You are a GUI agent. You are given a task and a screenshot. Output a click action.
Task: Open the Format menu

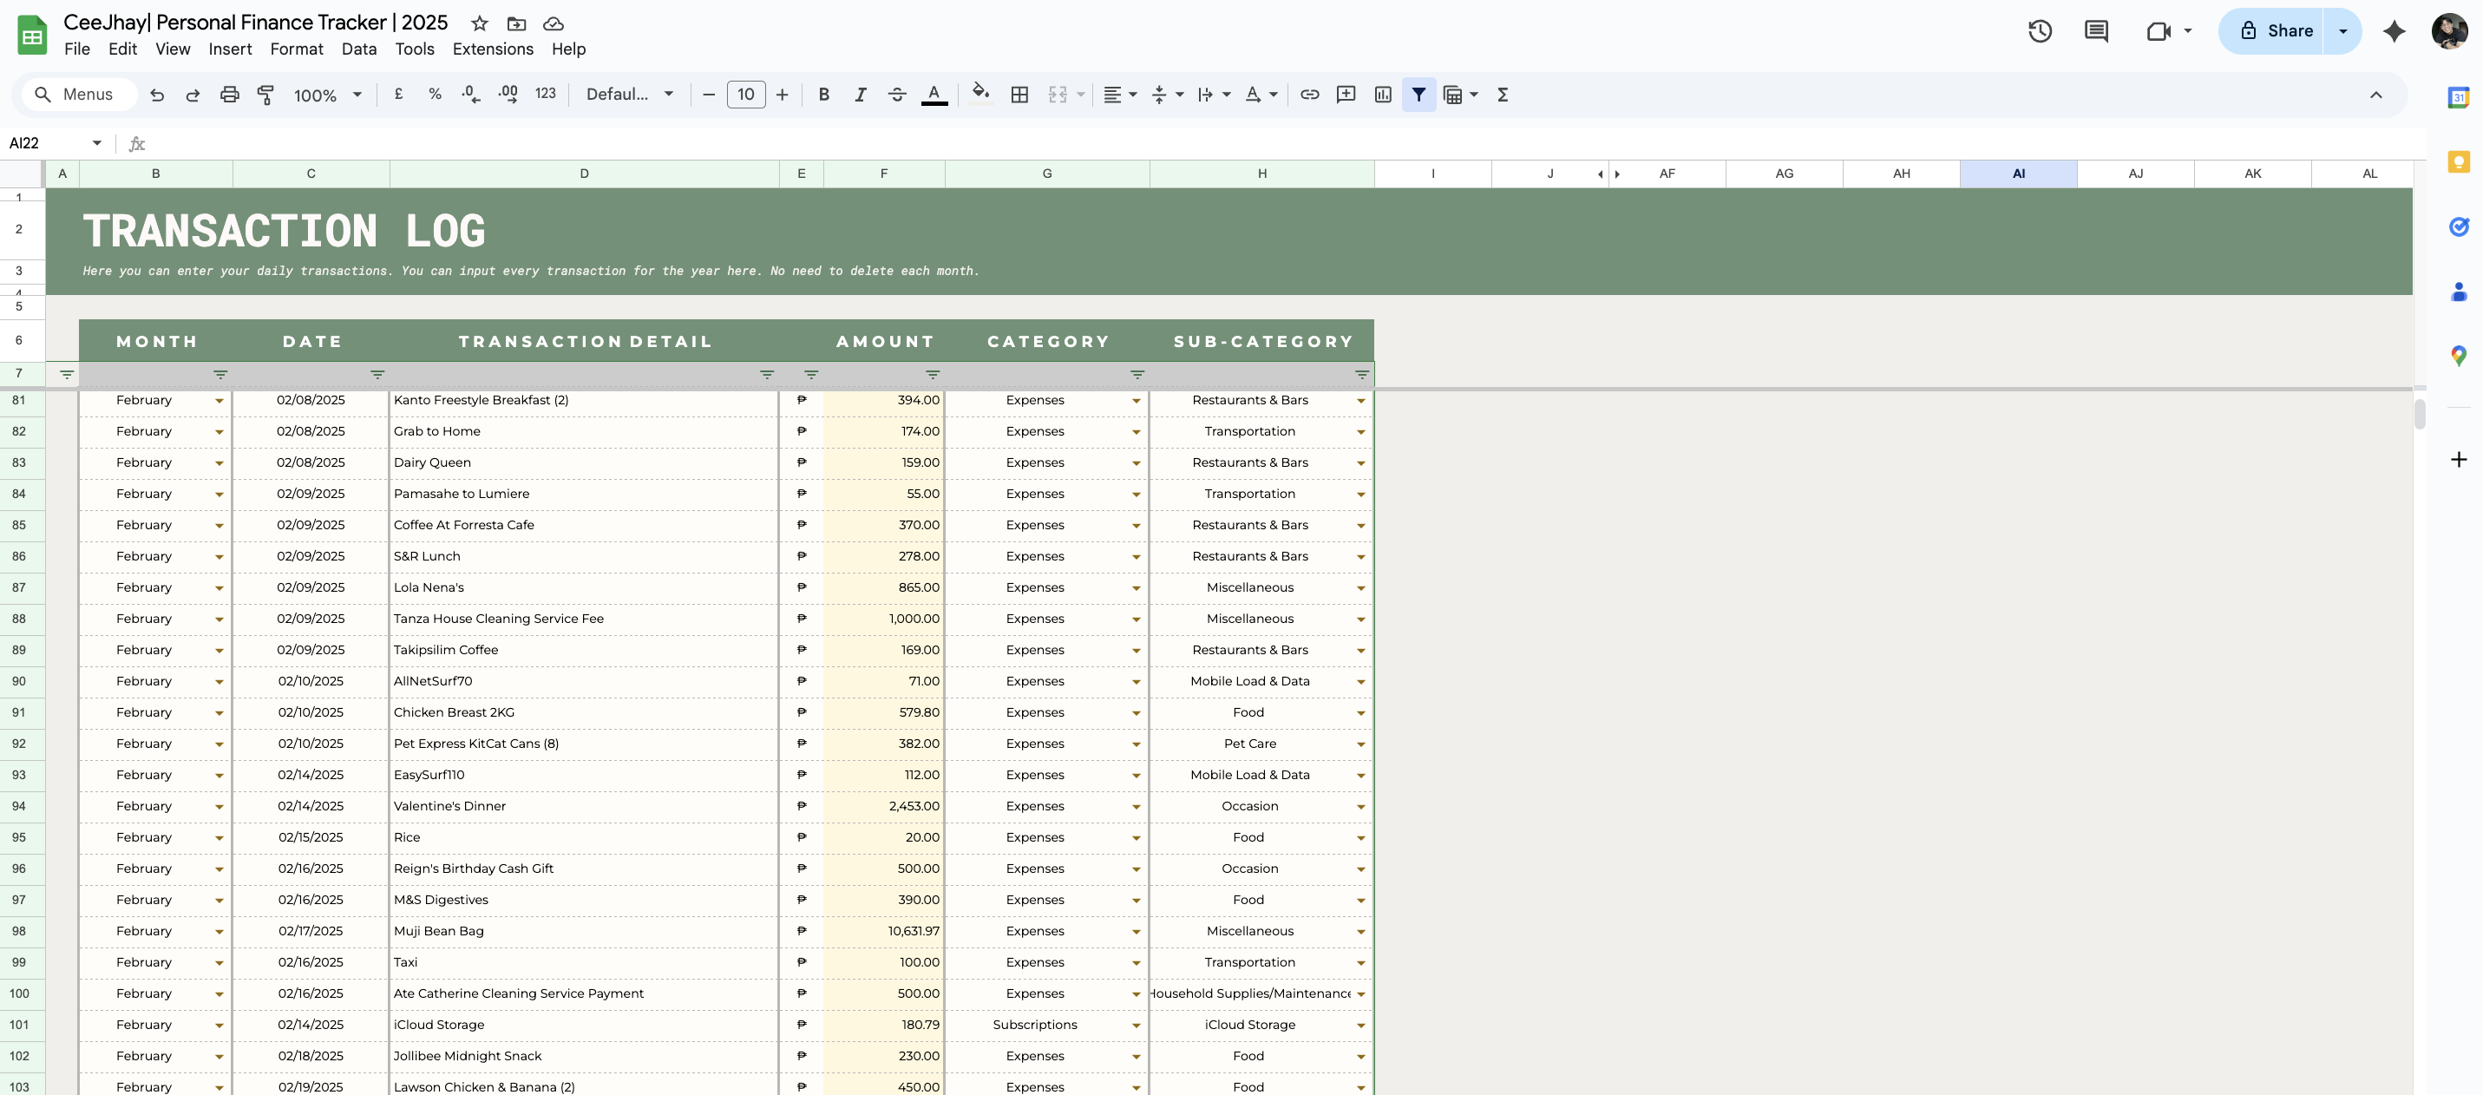coord(296,49)
